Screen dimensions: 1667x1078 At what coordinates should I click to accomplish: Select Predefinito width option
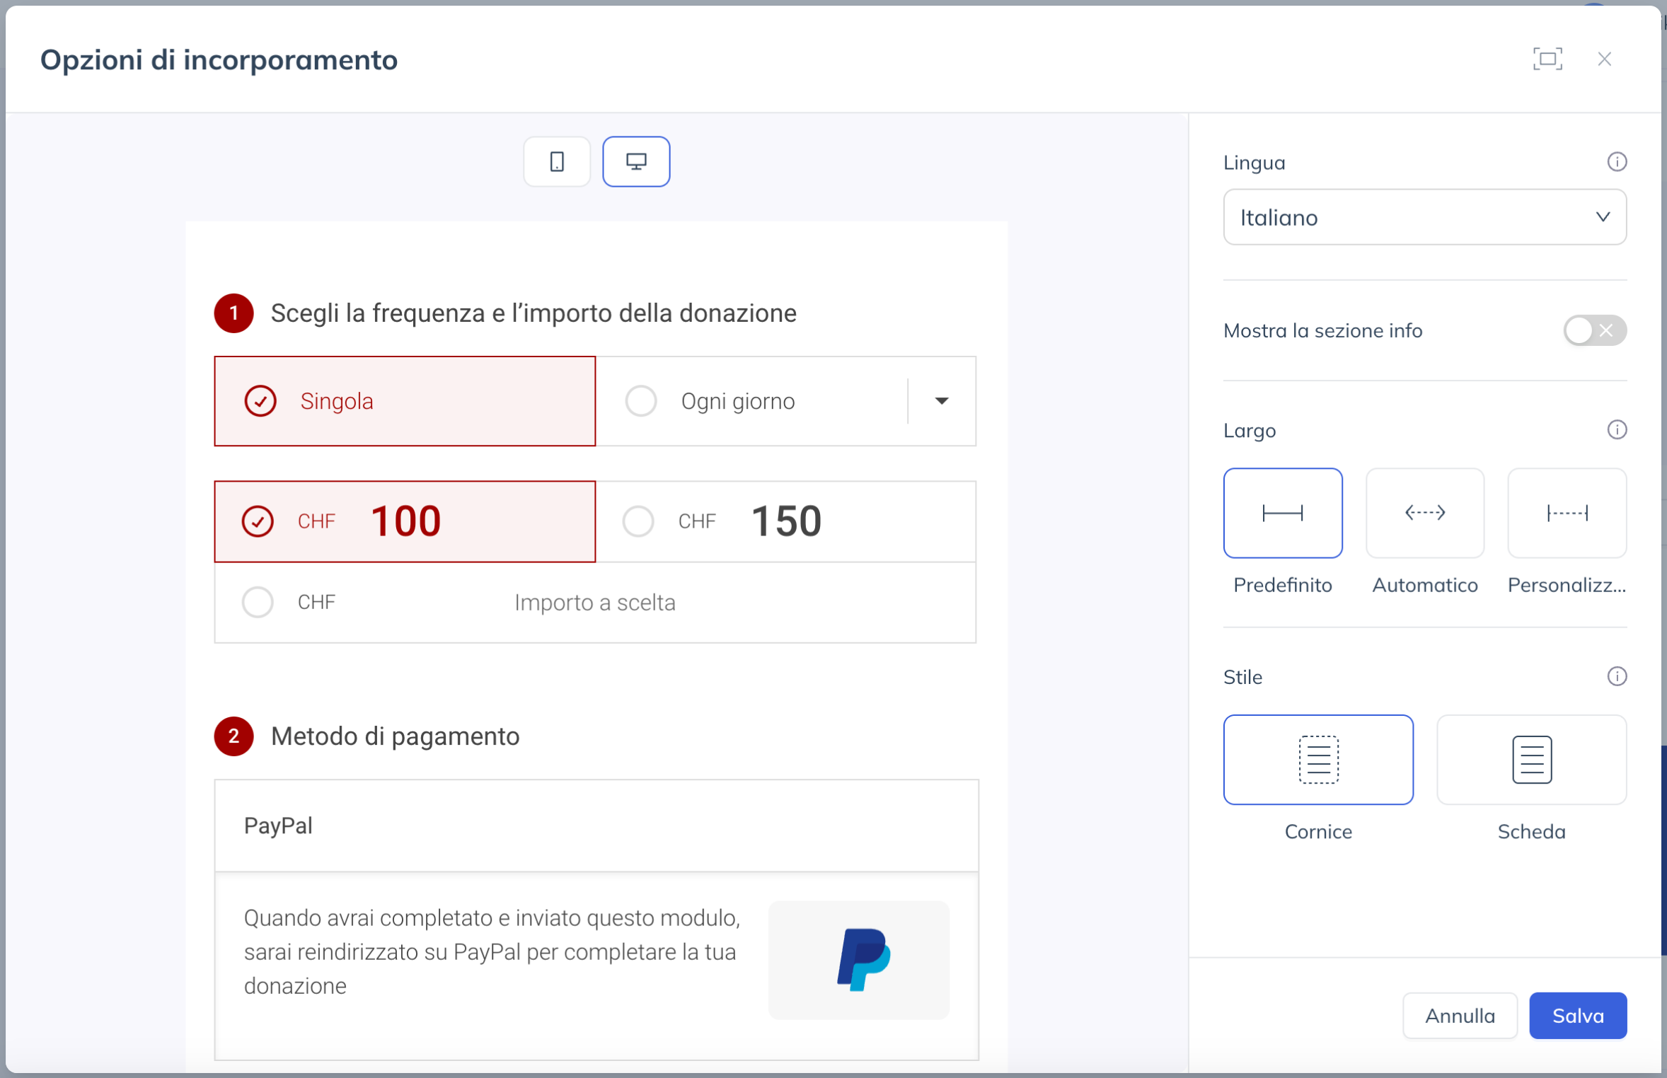1283,513
